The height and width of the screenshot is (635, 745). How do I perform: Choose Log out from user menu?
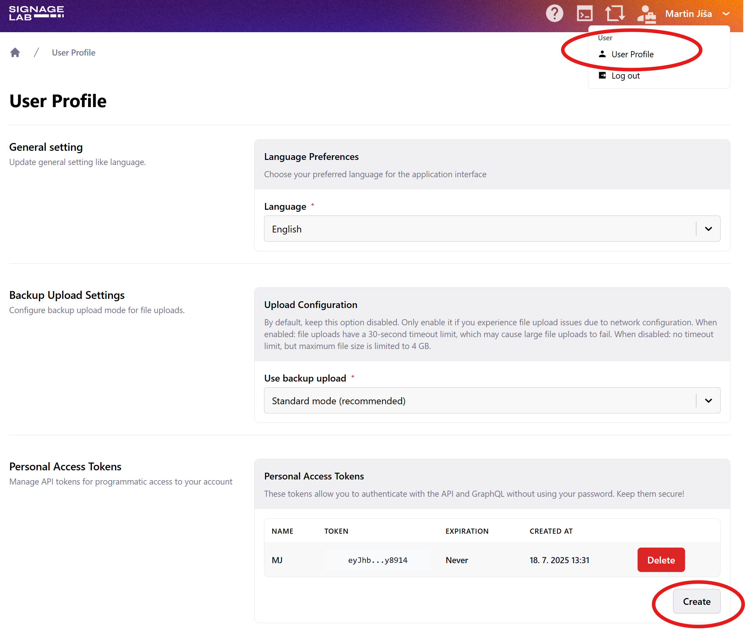625,76
